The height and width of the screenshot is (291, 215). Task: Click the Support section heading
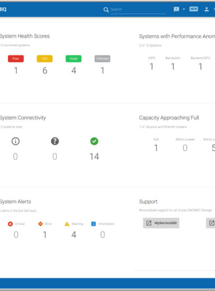(x=148, y=201)
